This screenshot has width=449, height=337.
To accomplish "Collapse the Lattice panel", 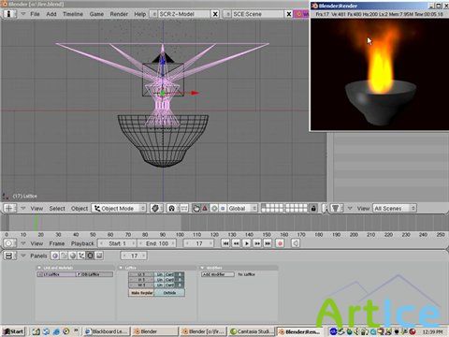I will (x=121, y=268).
